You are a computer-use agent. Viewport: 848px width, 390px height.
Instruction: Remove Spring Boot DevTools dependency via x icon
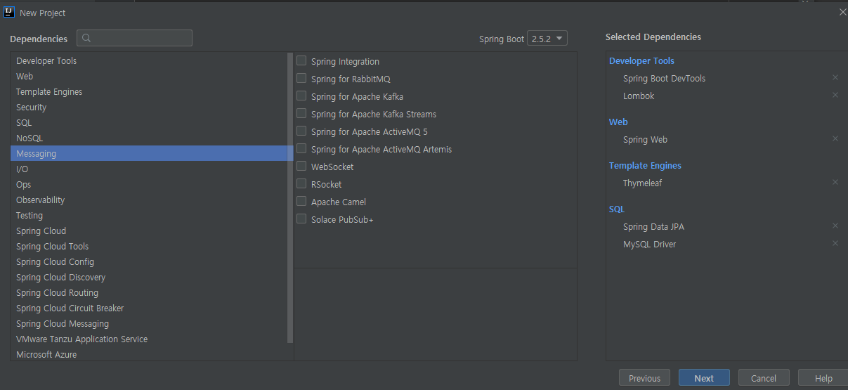pos(835,78)
